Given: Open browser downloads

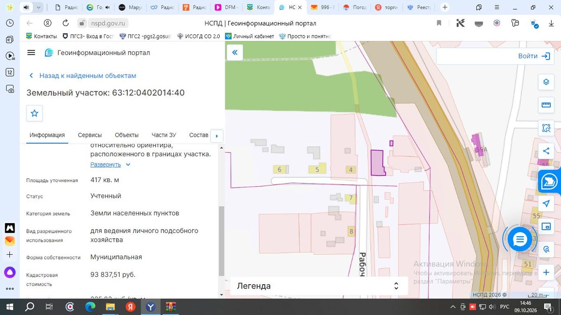Looking at the screenshot, I should point(551,23).
